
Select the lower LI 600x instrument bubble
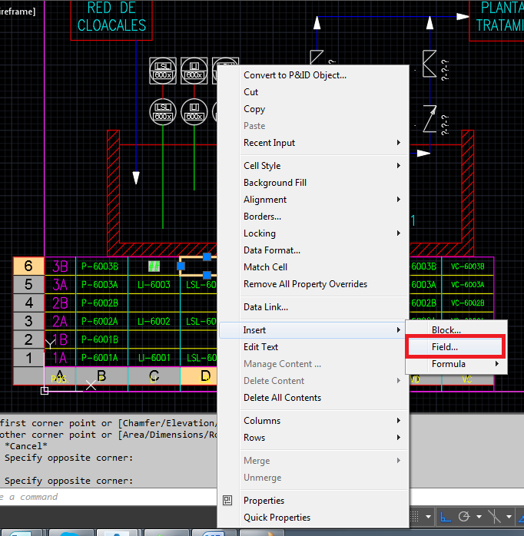(x=194, y=112)
